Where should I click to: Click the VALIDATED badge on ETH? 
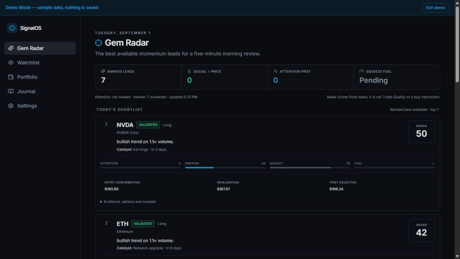143,224
